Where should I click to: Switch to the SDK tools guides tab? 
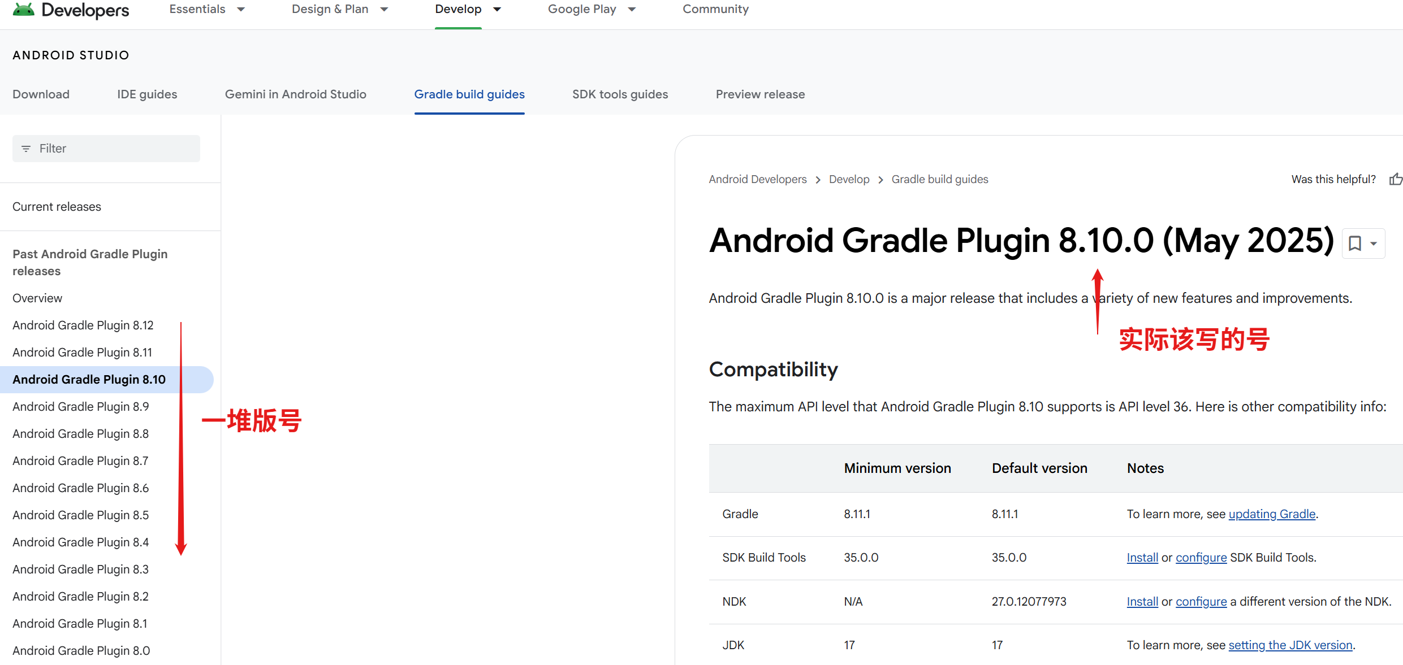click(620, 94)
